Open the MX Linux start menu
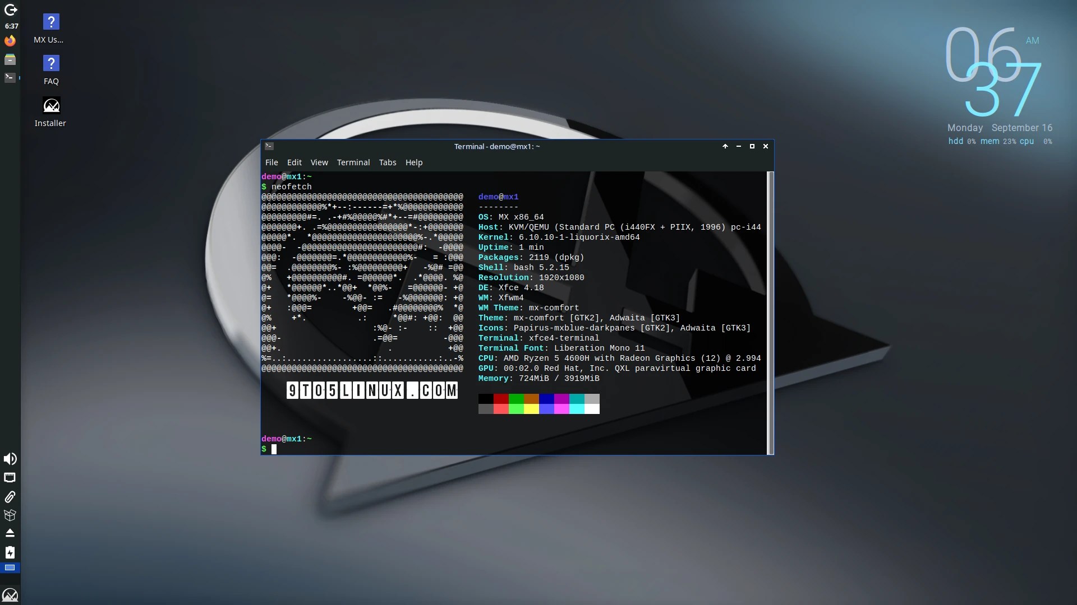 click(x=10, y=594)
